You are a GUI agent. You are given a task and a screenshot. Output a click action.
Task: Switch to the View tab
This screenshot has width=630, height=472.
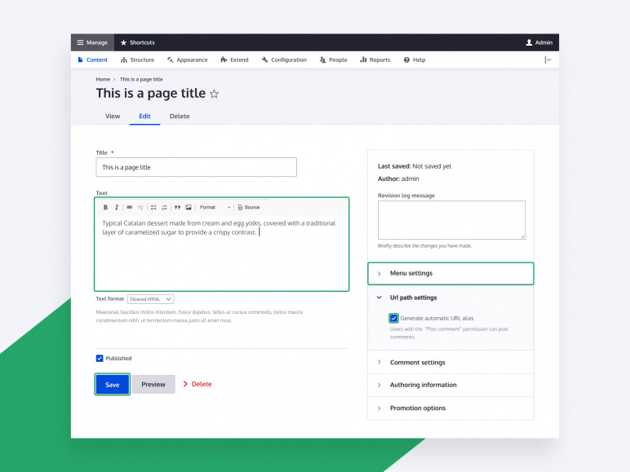point(113,117)
